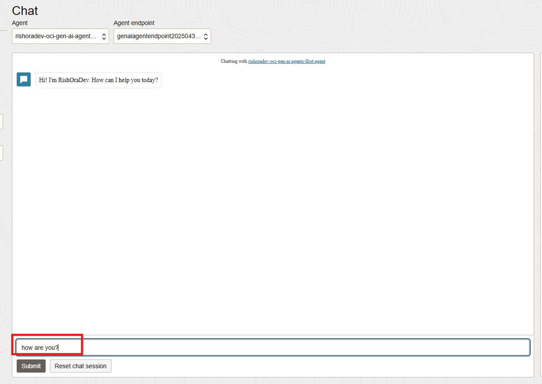Click the lower cut-off field on left edge
The width and height of the screenshot is (542, 384).
click(1, 153)
